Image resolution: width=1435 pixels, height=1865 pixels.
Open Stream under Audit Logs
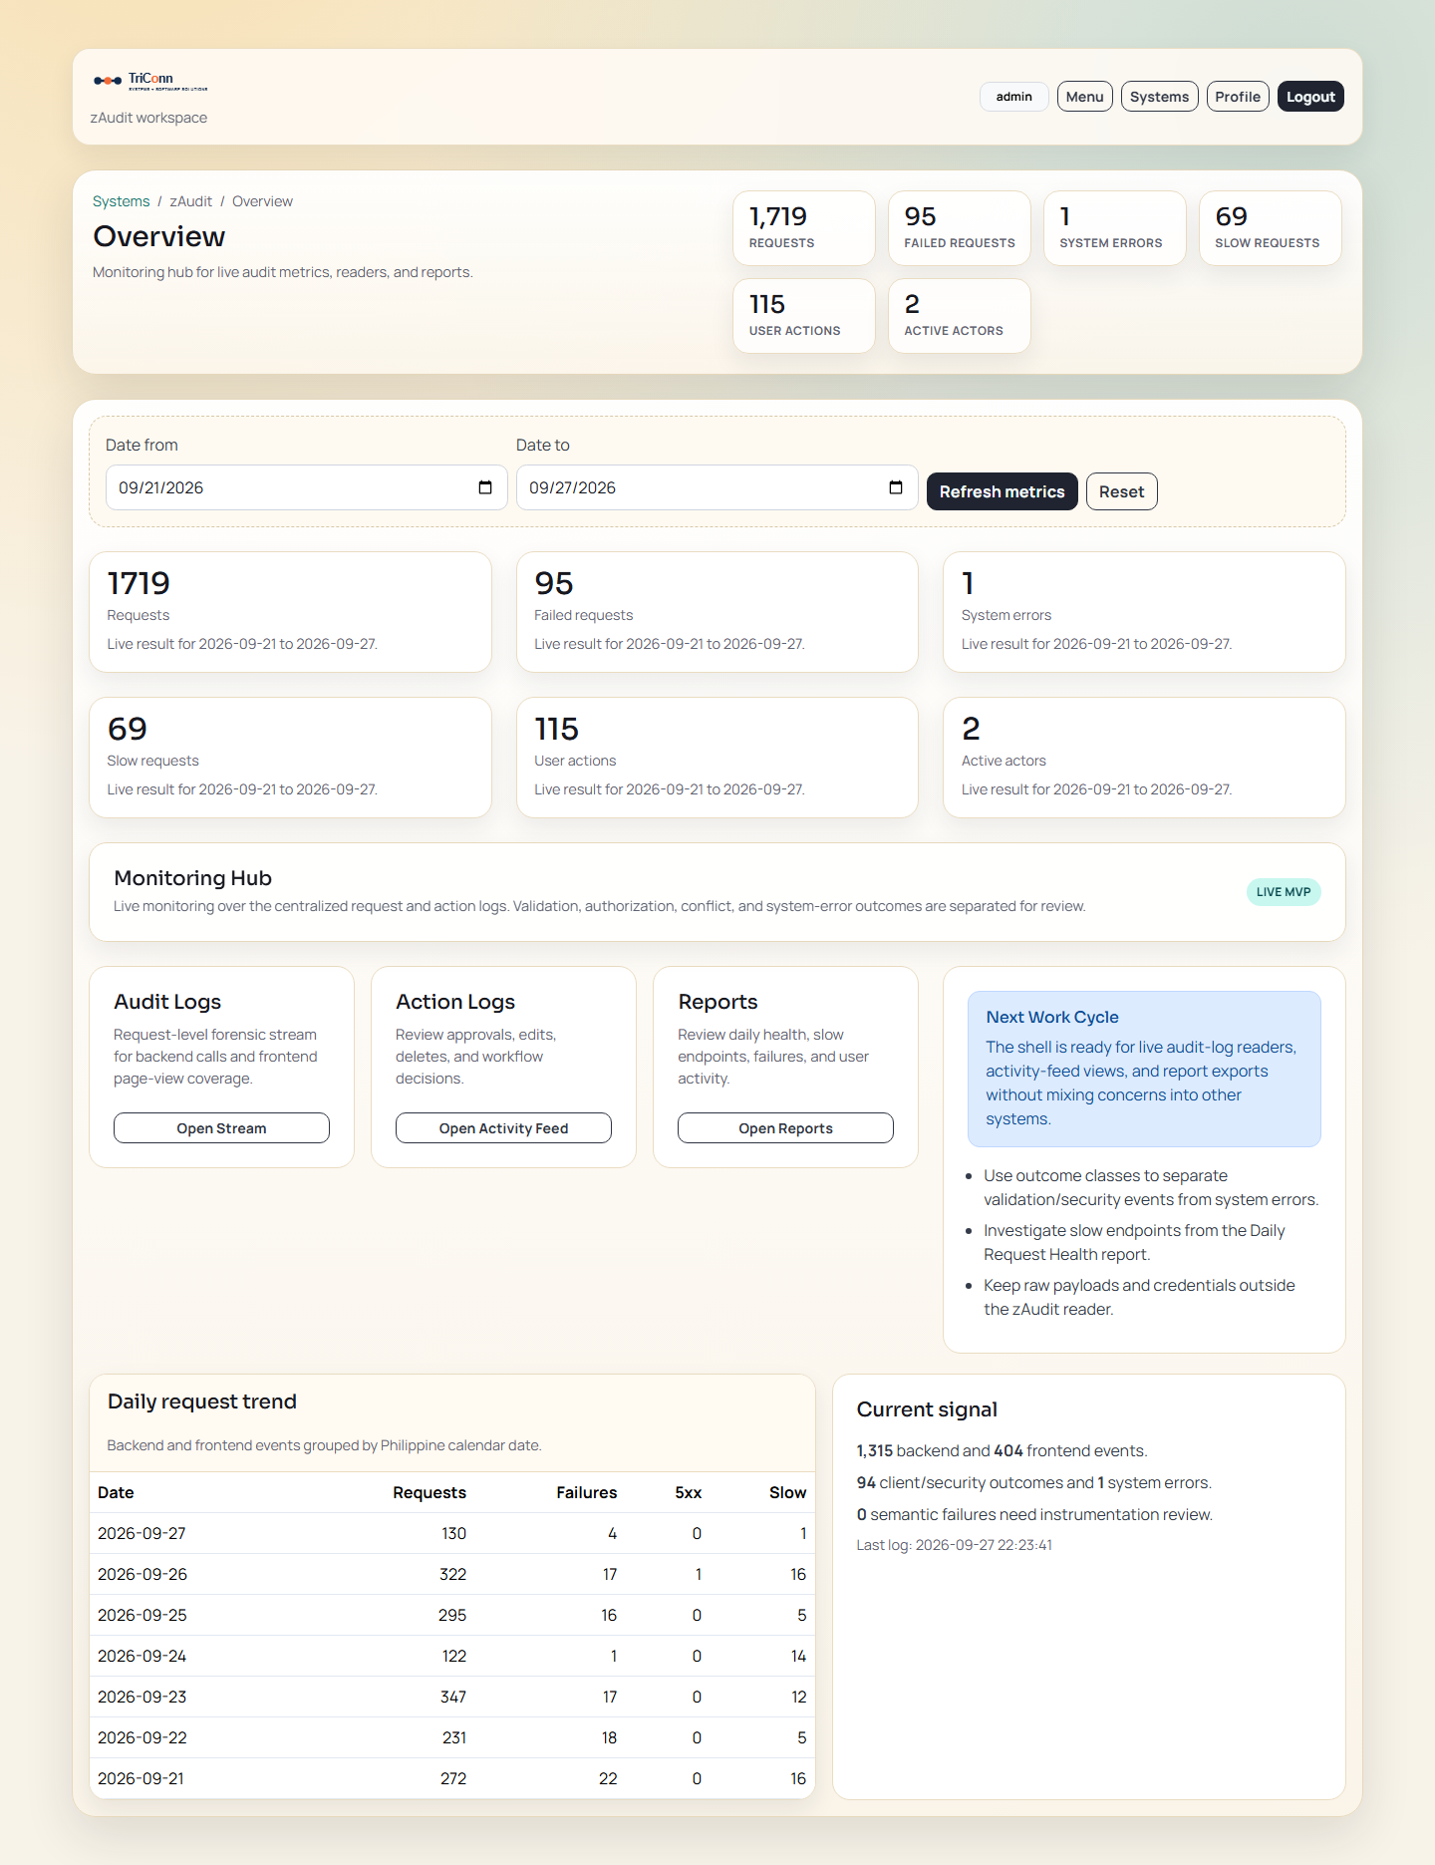coord(221,1128)
